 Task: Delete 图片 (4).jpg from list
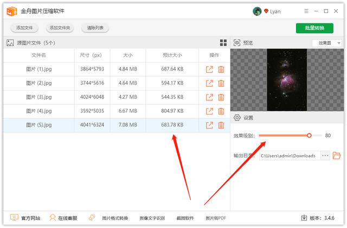221,111
